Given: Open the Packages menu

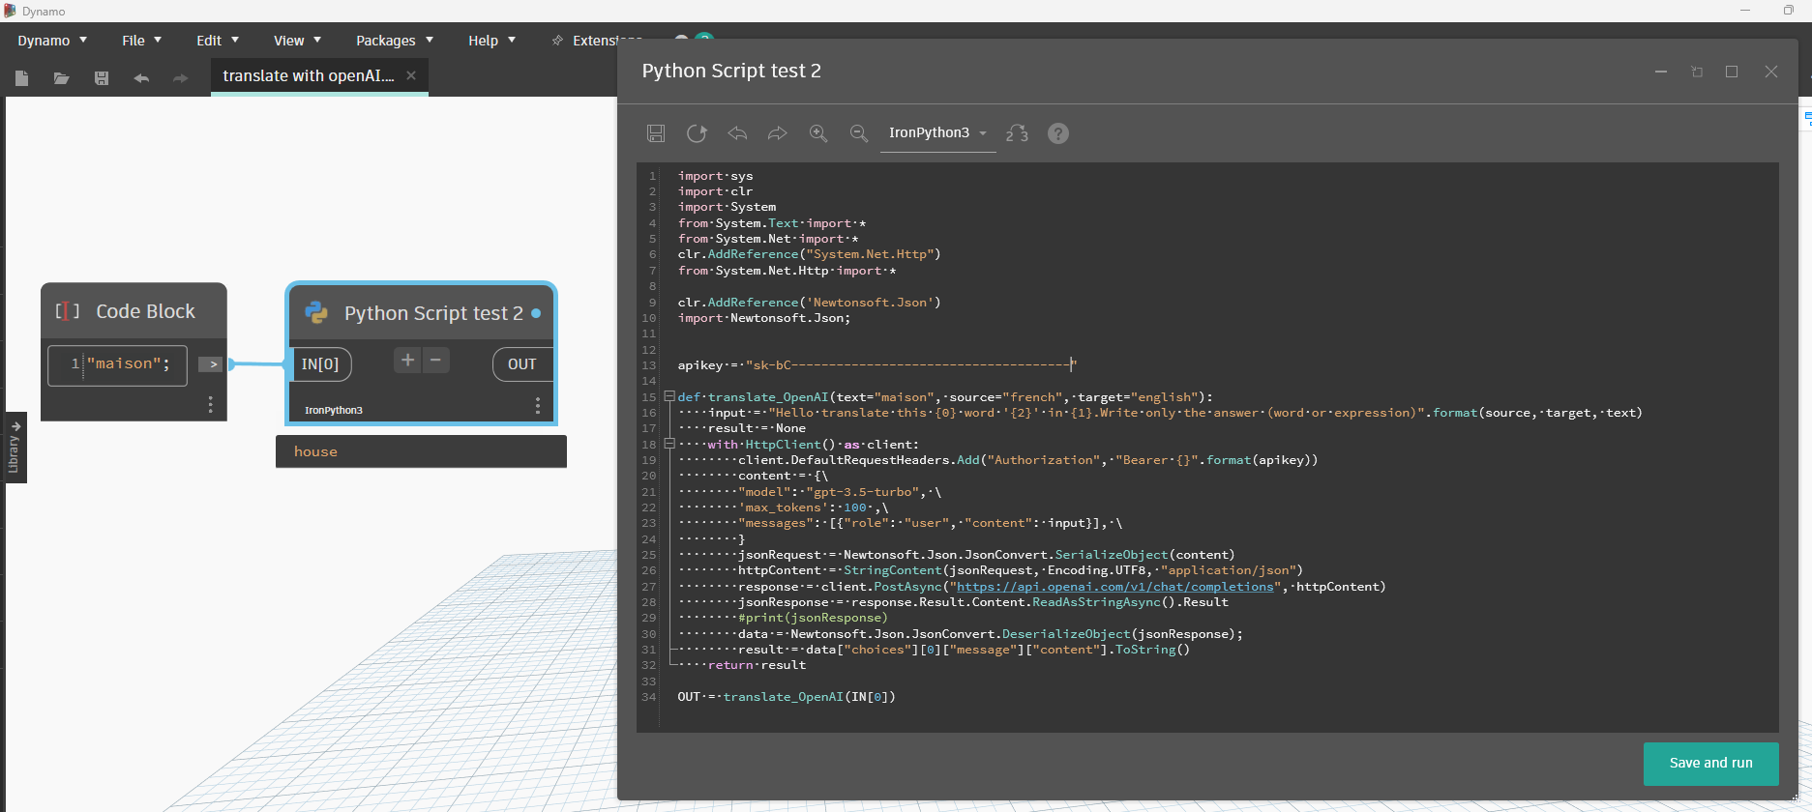Looking at the screenshot, I should 394,41.
